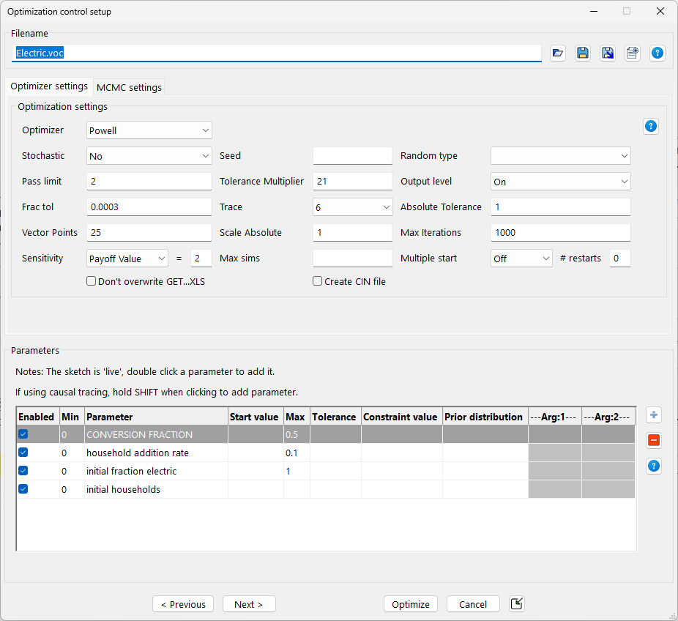678x621 pixels.
Task: Disable the CONVERSION FRACTION parameter
Action: point(23,434)
